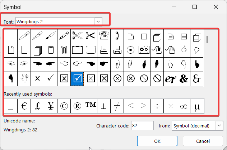
Task: Select the empty box in recent symbols
Action: (10, 106)
